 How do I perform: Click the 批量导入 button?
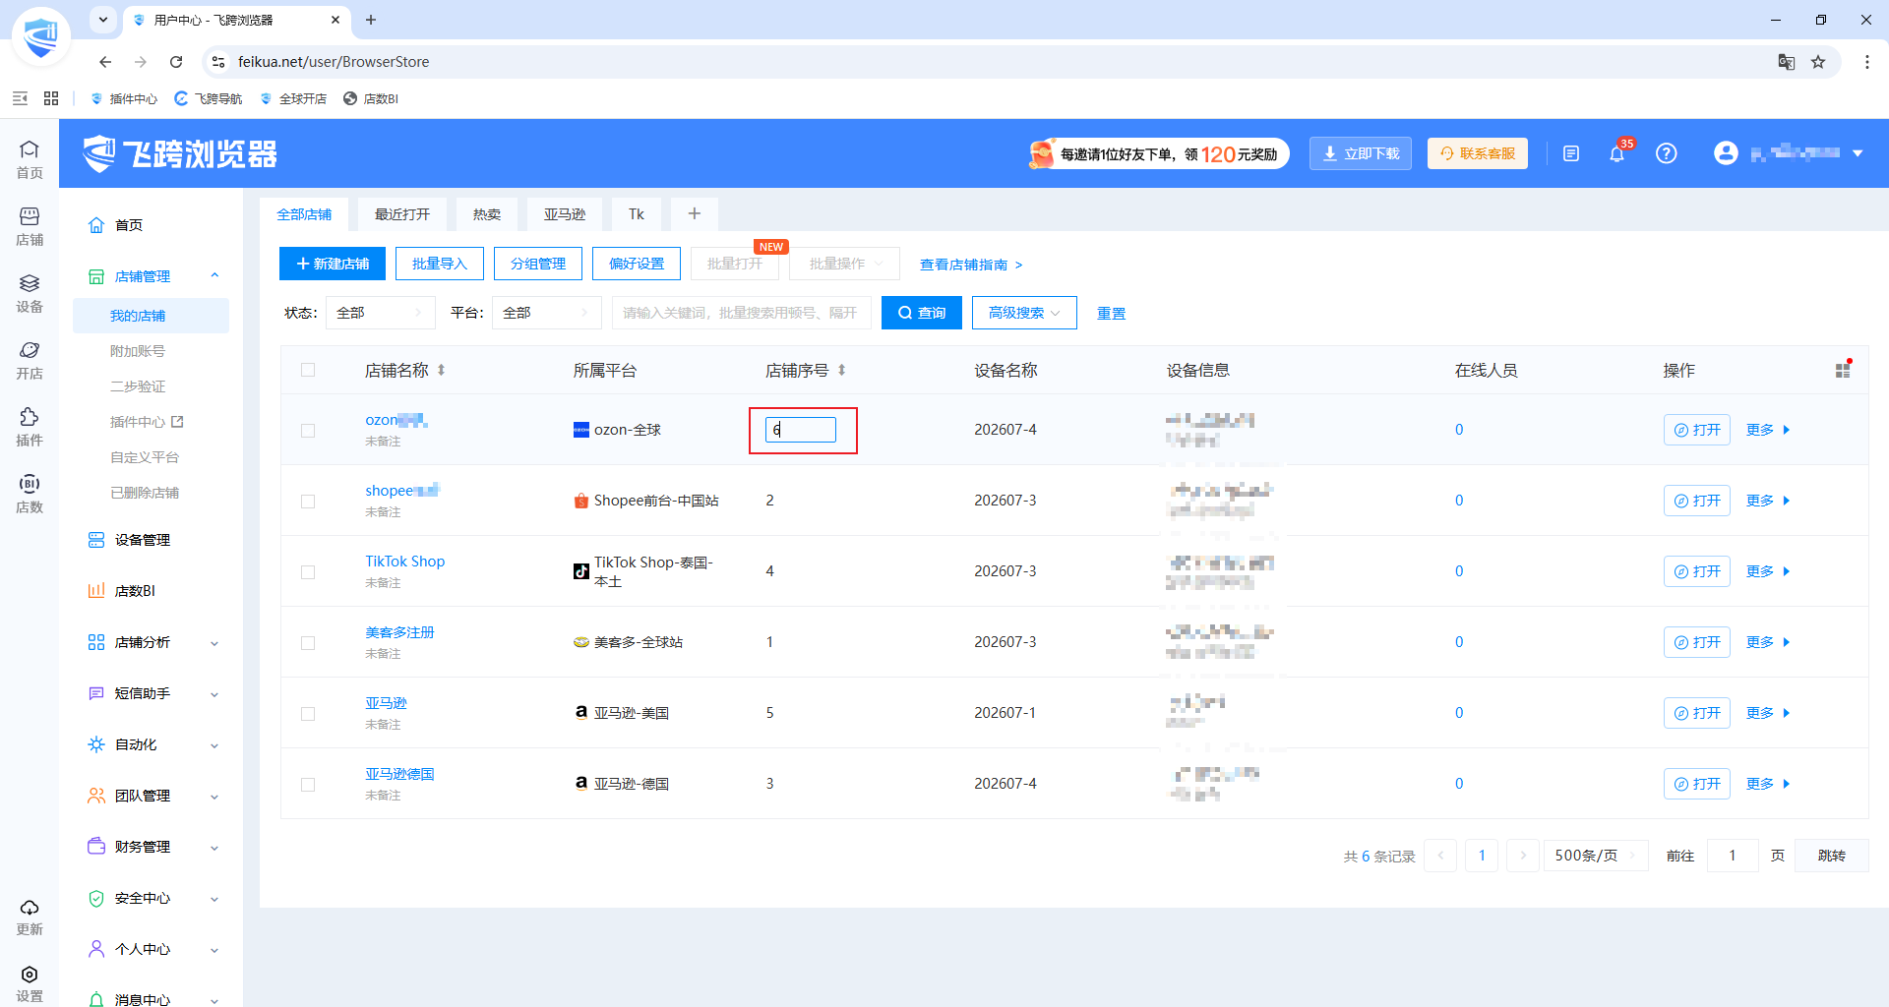coord(440,264)
